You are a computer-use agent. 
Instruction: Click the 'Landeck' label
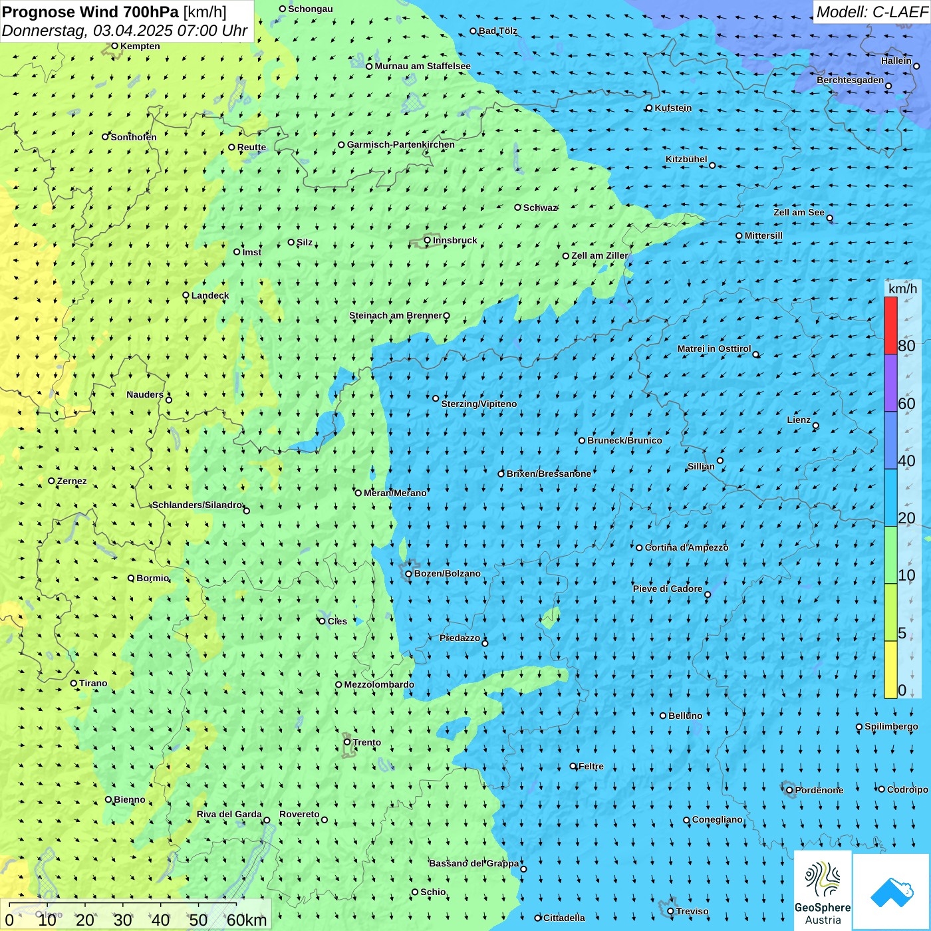click(x=210, y=295)
